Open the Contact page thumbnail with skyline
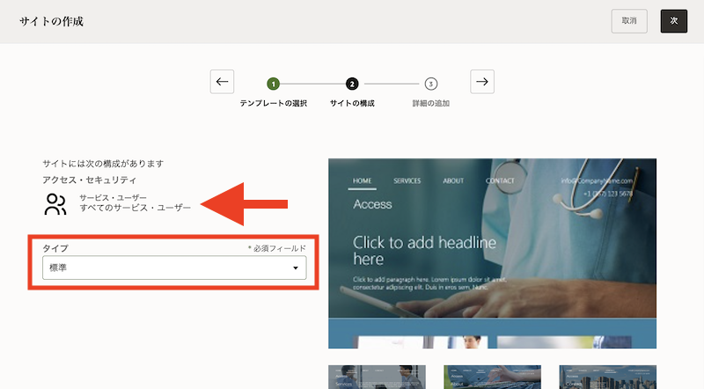 pos(607,377)
